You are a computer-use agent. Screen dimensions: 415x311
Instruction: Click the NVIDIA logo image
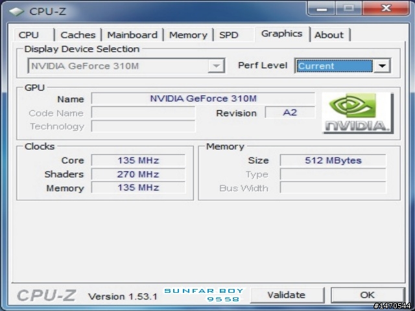point(357,113)
